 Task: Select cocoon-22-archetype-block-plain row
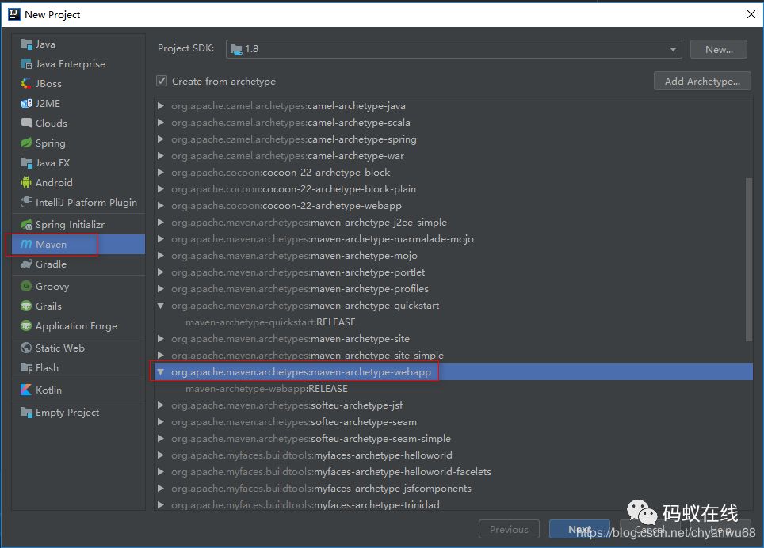point(453,188)
